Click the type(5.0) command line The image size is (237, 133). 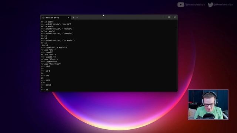pyautogui.click(x=49, y=57)
